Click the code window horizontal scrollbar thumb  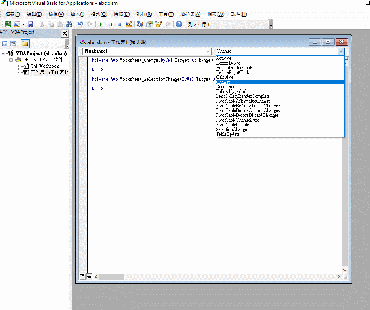point(111,276)
